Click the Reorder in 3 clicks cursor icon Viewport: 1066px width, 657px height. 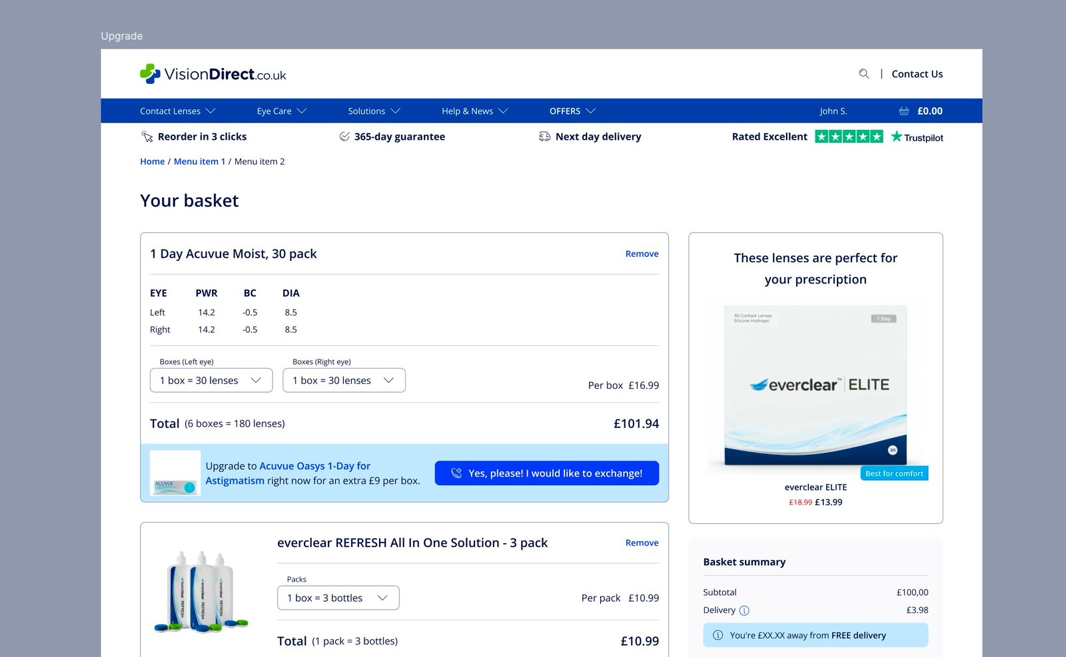[x=147, y=136]
